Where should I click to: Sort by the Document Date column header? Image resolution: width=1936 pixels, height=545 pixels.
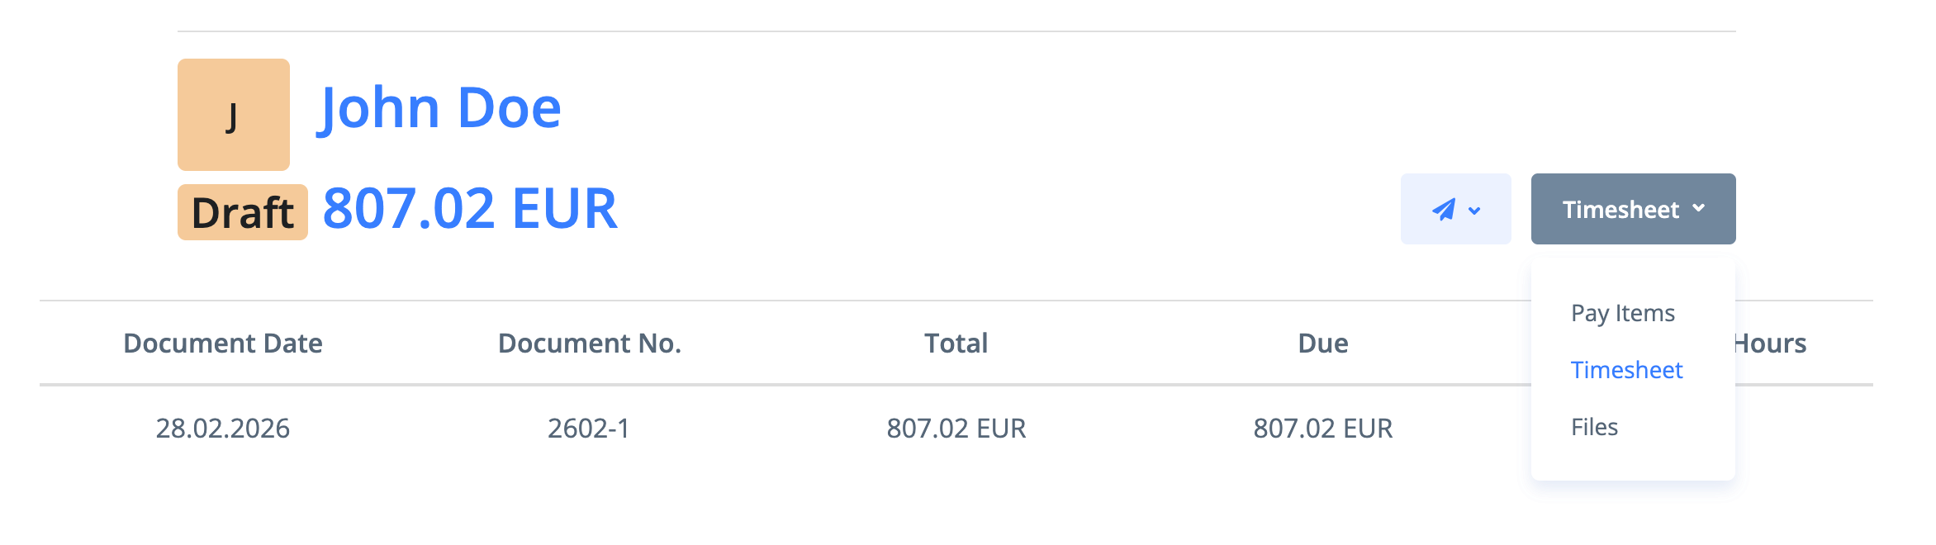pyautogui.click(x=222, y=344)
